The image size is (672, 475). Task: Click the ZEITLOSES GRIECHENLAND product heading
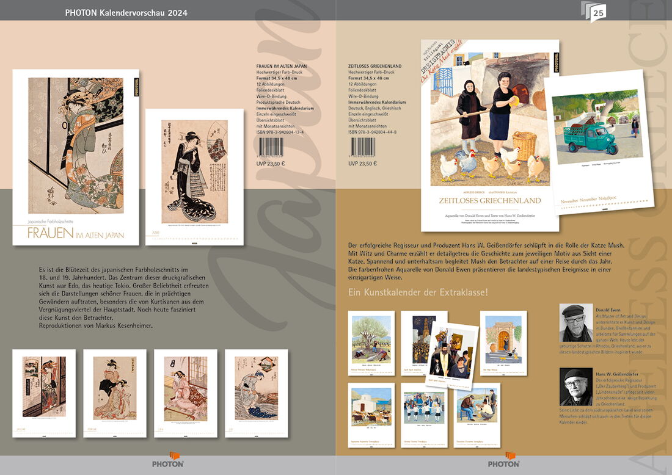[374, 66]
